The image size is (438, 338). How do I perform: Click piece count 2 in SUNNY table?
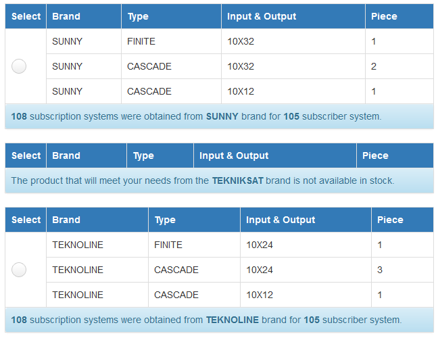[374, 66]
